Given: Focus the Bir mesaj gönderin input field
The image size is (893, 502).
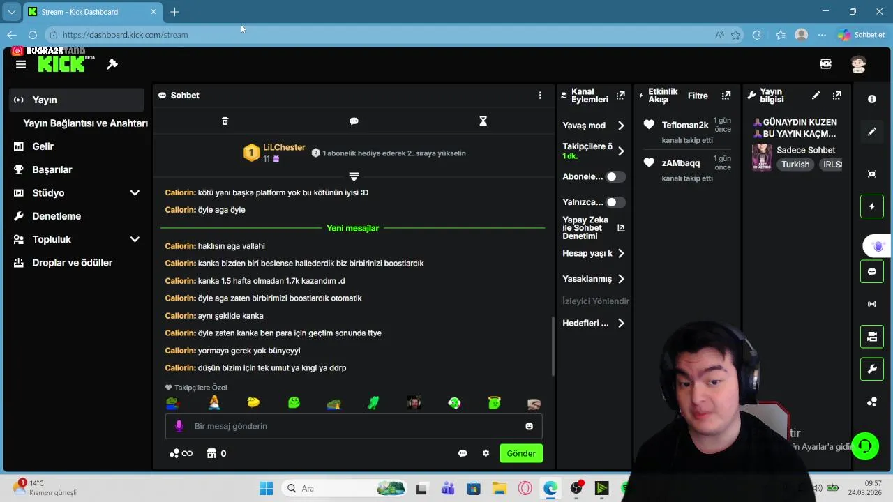Looking at the screenshot, I should (x=354, y=426).
